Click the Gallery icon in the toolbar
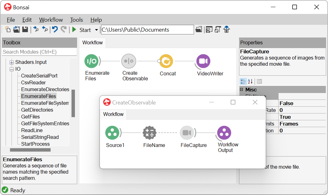This screenshot has width=328, height=195. tap(209, 30)
